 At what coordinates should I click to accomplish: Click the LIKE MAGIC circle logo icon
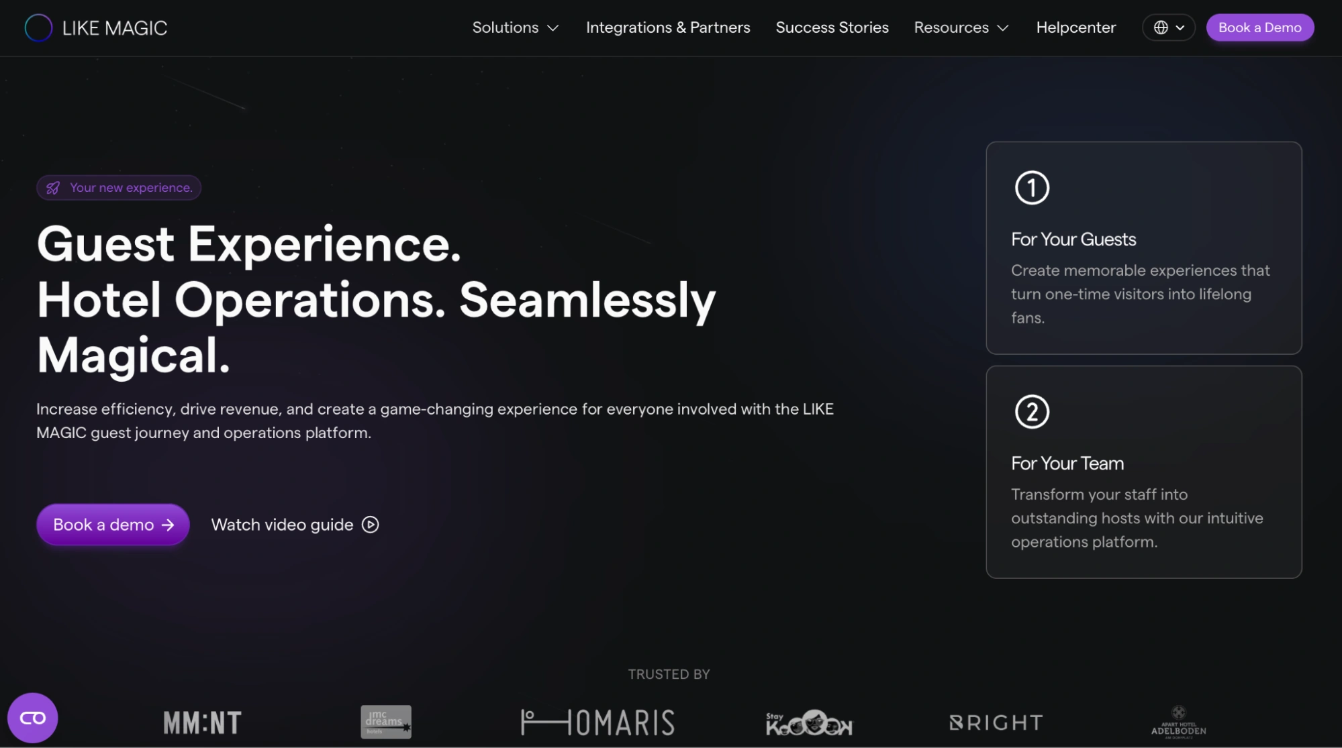click(x=38, y=28)
